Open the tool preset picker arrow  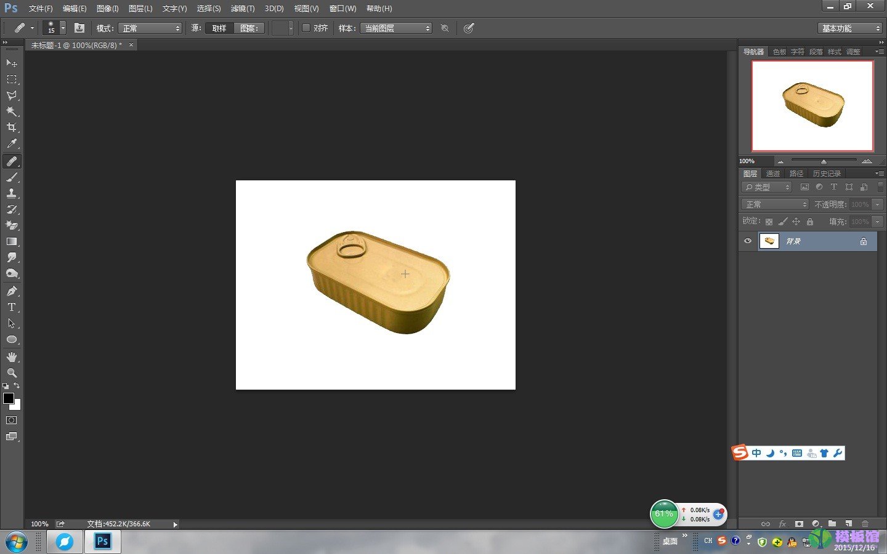click(32, 28)
